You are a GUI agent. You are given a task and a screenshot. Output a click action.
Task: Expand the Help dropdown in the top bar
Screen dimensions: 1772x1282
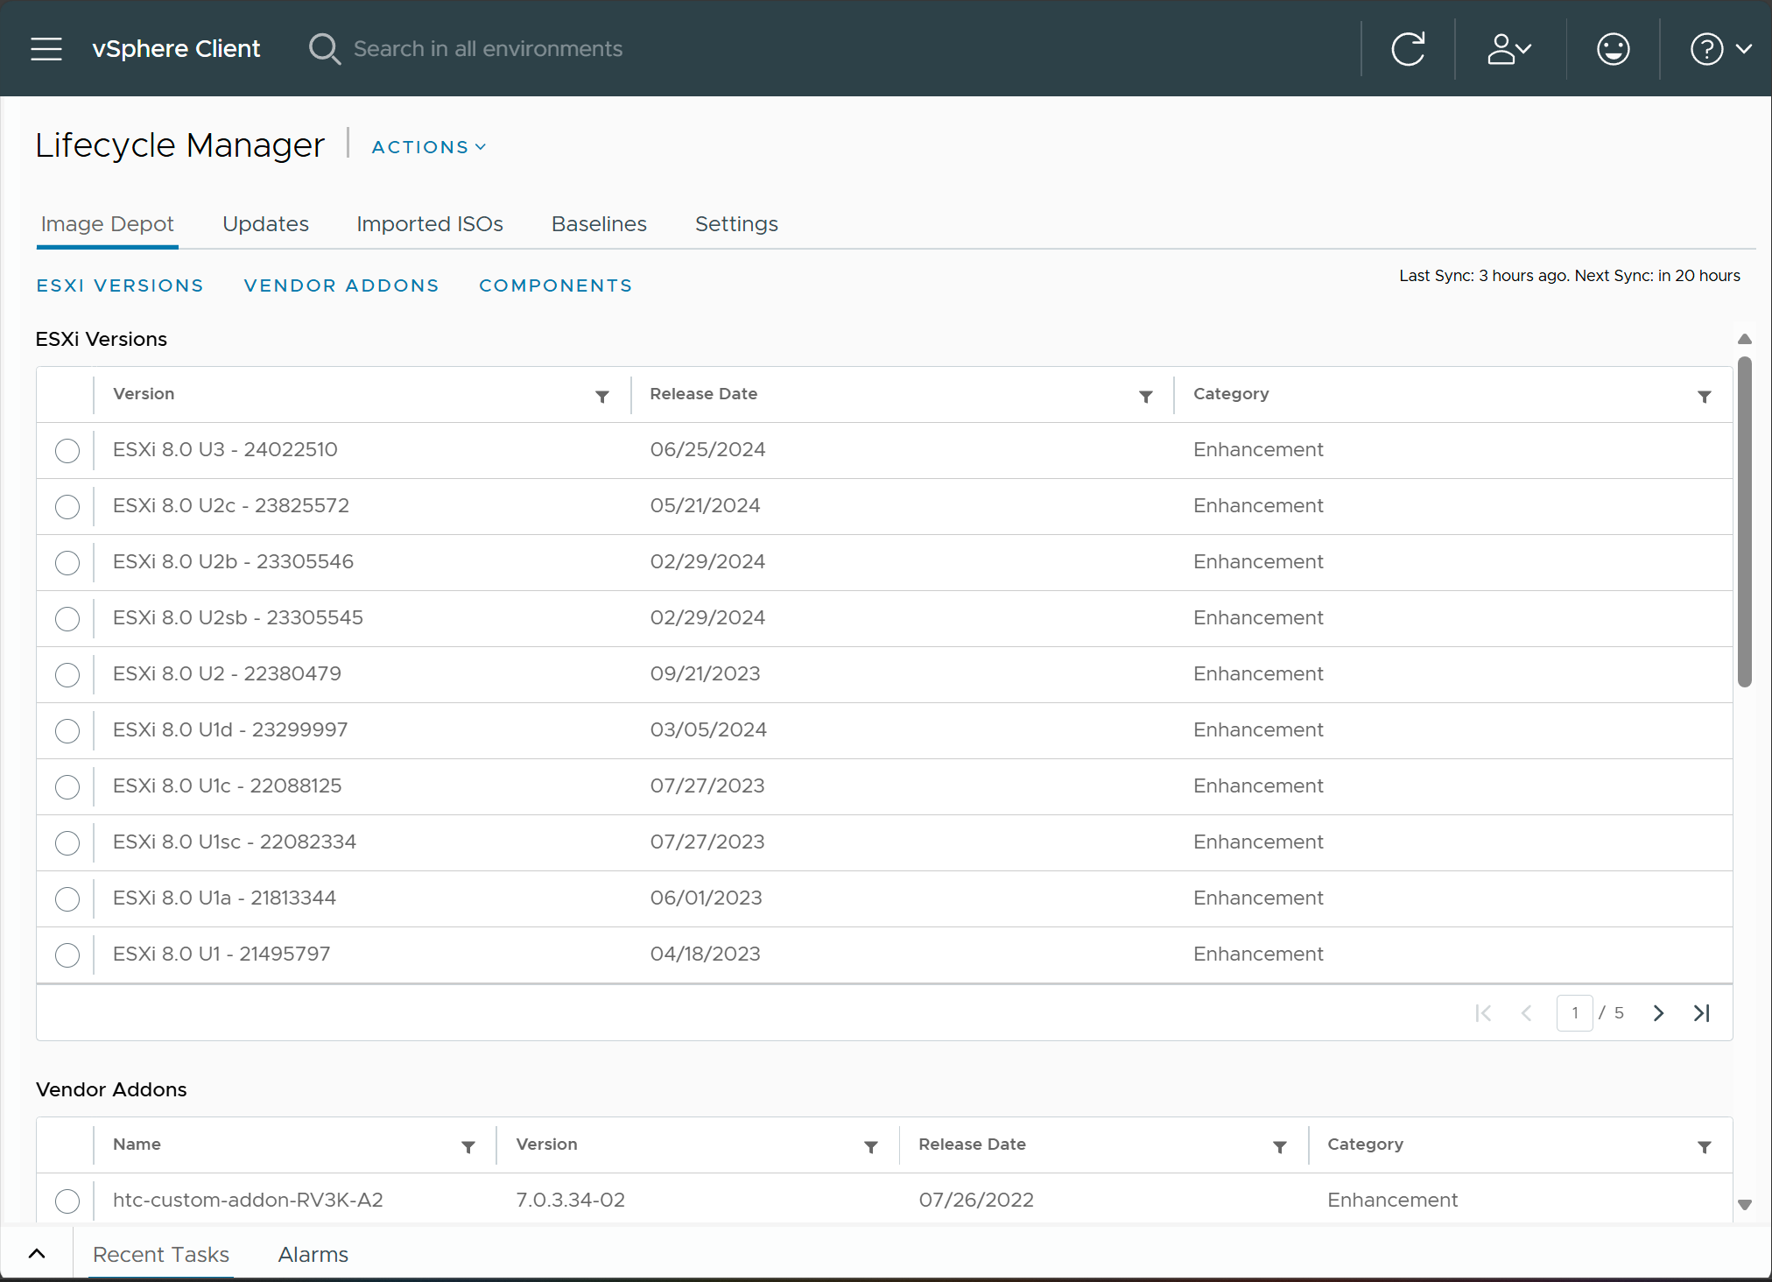coord(1719,49)
